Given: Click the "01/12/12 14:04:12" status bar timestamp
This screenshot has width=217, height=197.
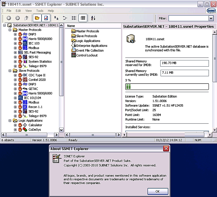Looking at the screenshot, I should pyautogui.click(x=169, y=140).
